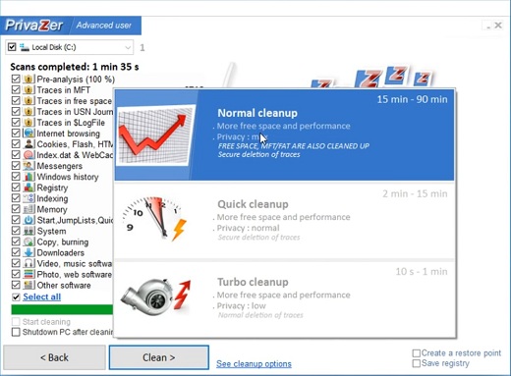Uncheck the Pre-analysis checkbox
This screenshot has height=376, width=511.
[x=16, y=79]
